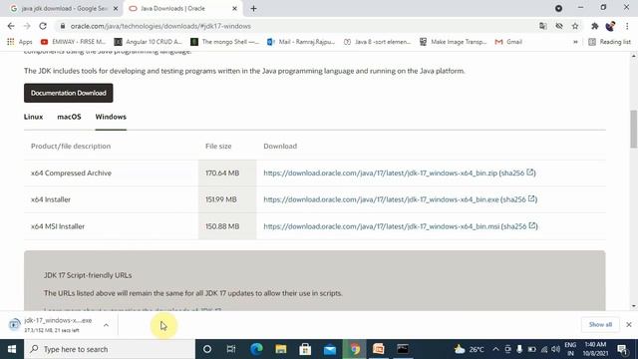Open the Apps bookmarks shortcut

20,42
